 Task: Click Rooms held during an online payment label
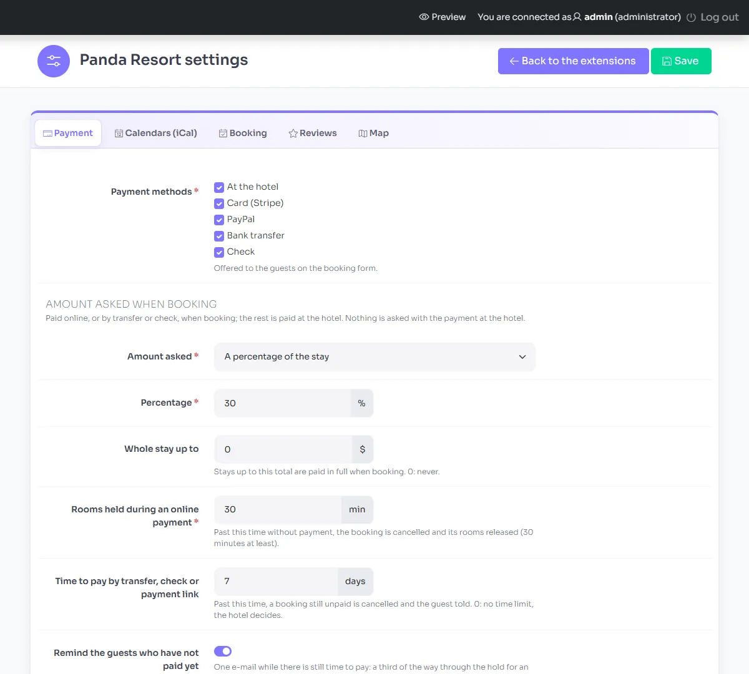[135, 516]
